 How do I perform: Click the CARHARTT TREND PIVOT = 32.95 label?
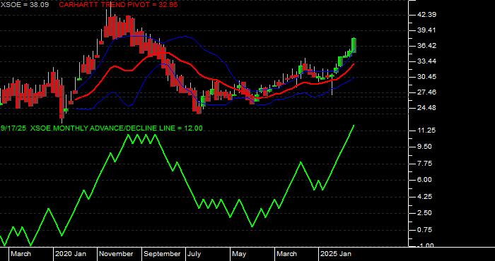click(118, 5)
